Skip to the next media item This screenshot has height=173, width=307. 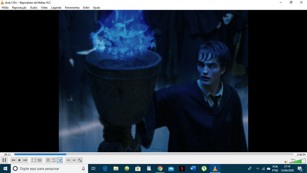click(25, 160)
